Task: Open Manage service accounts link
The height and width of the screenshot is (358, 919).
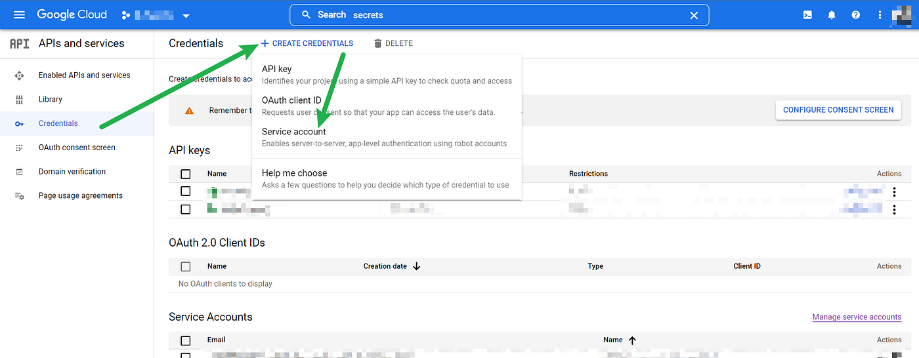Action: [857, 317]
